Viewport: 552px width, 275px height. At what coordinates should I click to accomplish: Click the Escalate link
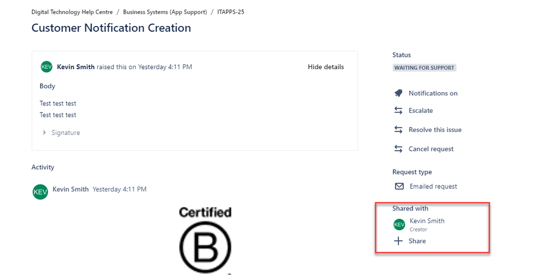pyautogui.click(x=420, y=110)
